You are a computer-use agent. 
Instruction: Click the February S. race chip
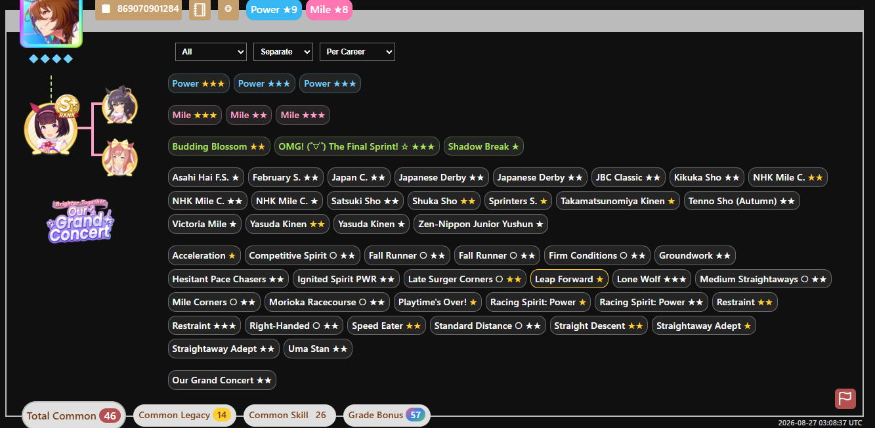286,177
